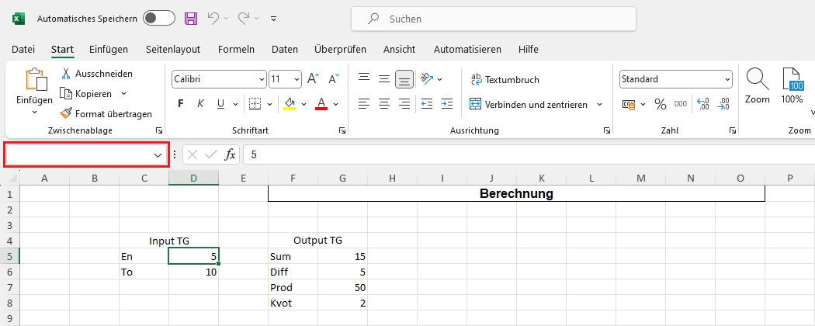
Task: Click the Save floppy disk icon
Action: tap(191, 18)
